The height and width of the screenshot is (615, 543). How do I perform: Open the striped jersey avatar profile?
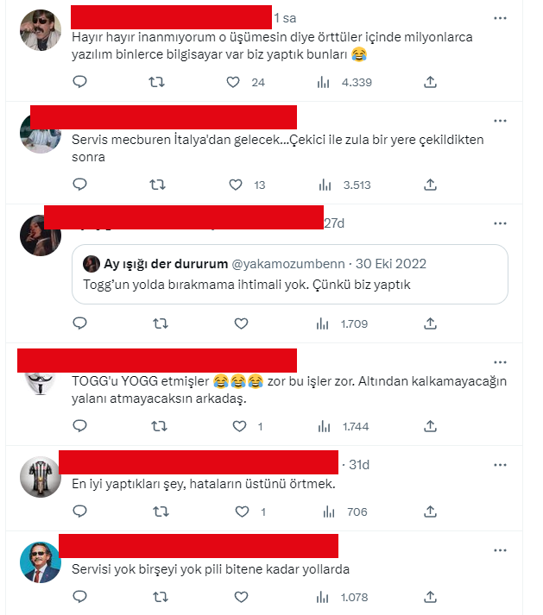pos(41,477)
